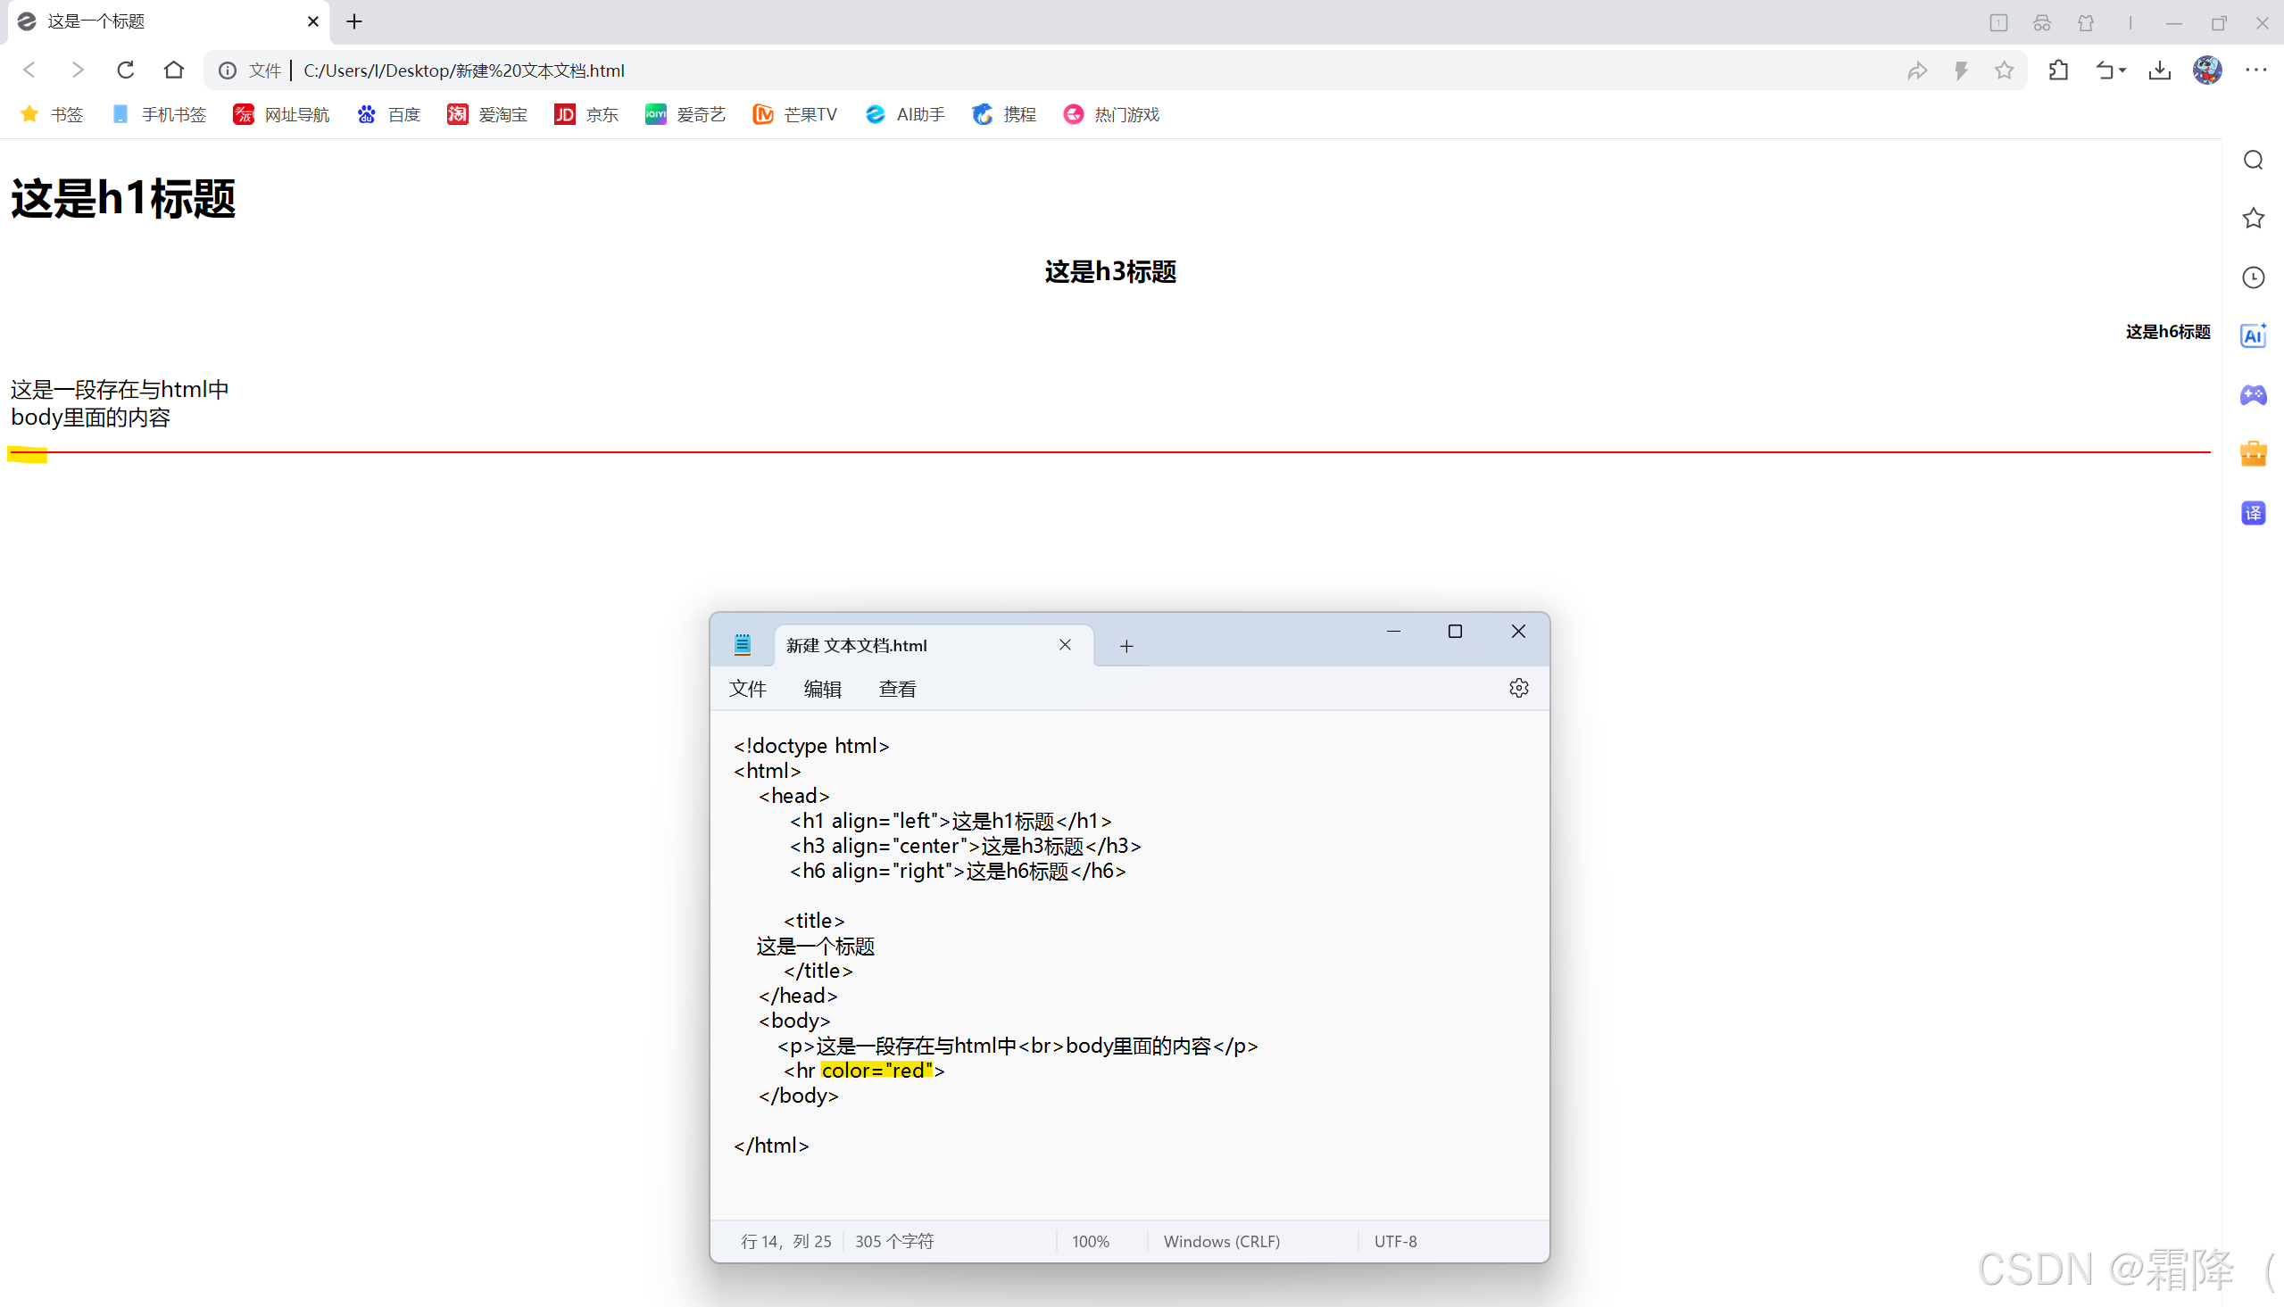Click the AI assistant sidebar icon
2284x1307 pixels.
click(2254, 335)
